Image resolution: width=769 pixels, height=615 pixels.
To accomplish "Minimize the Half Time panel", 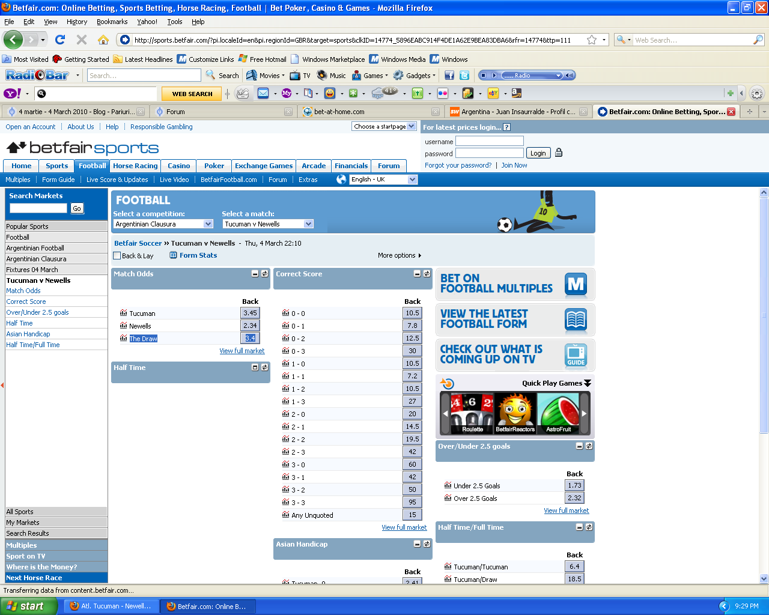I will pos(255,368).
